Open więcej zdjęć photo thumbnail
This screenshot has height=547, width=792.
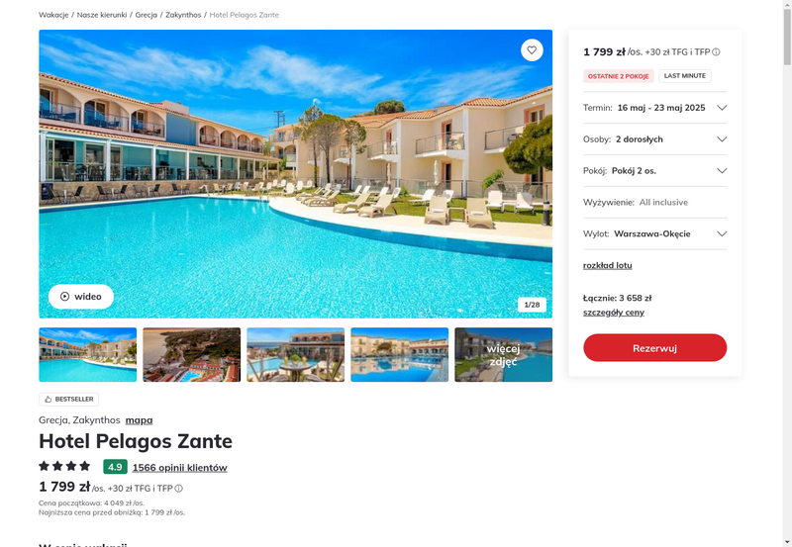[504, 355]
